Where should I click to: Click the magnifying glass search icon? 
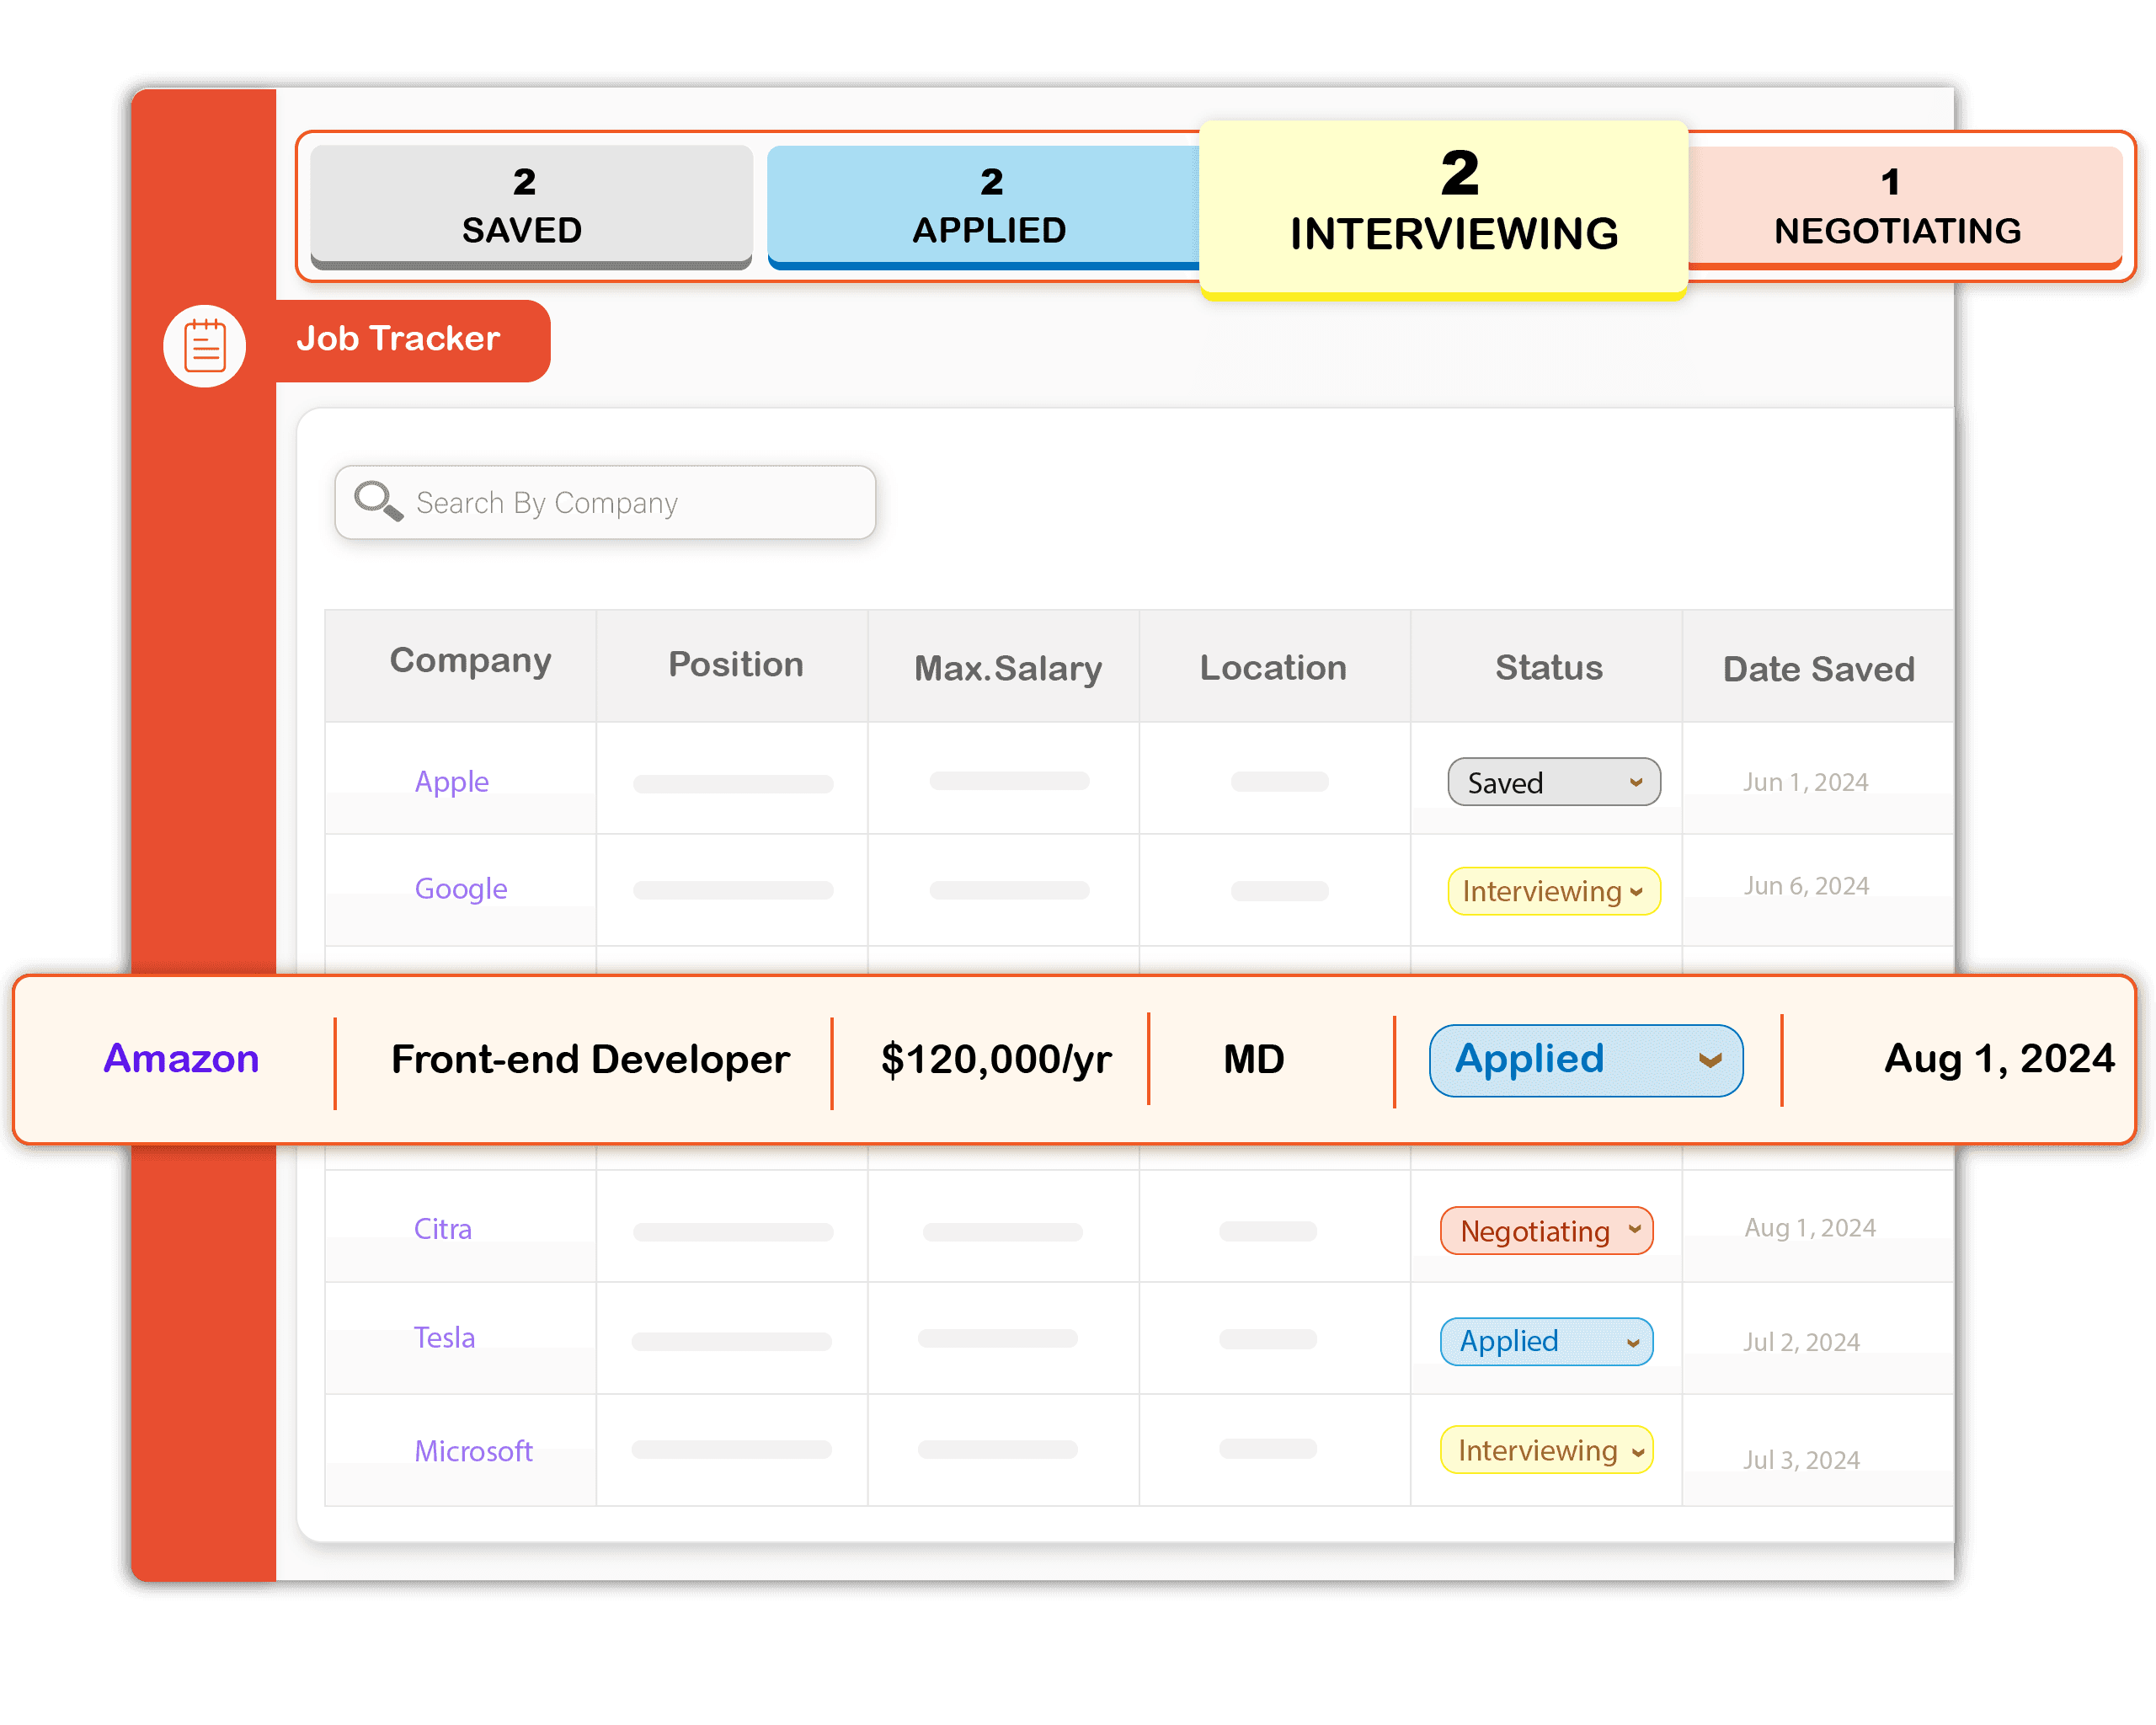tap(377, 500)
